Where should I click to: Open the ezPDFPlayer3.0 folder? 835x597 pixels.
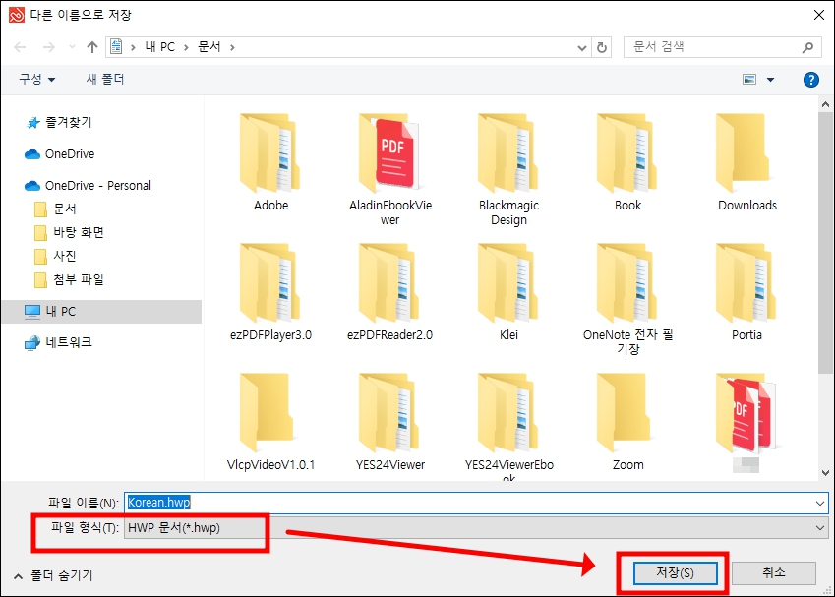270,292
